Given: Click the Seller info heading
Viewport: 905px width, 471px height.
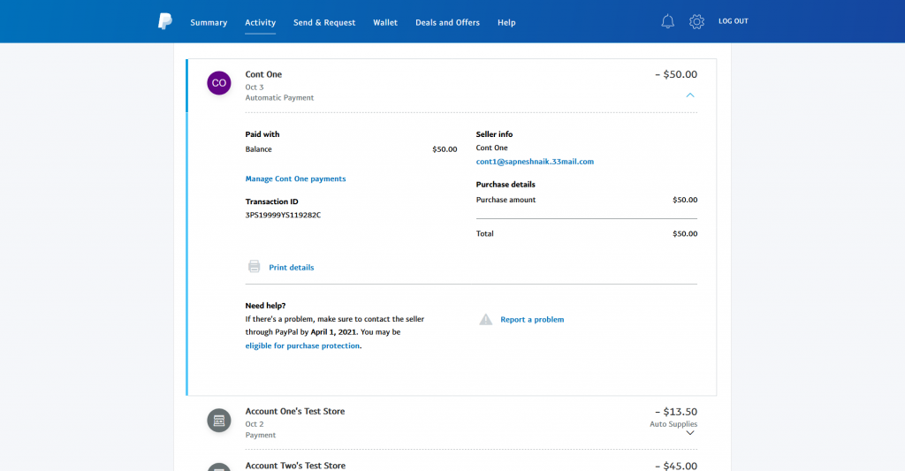Looking at the screenshot, I should pyautogui.click(x=494, y=134).
